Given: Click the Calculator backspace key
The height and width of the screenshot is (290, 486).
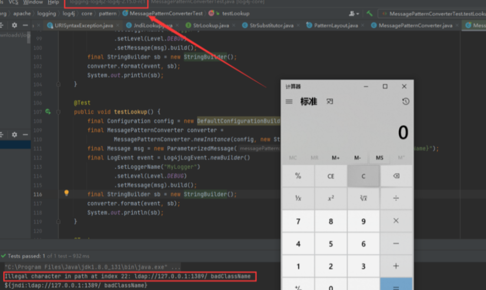Looking at the screenshot, I should (x=396, y=176).
